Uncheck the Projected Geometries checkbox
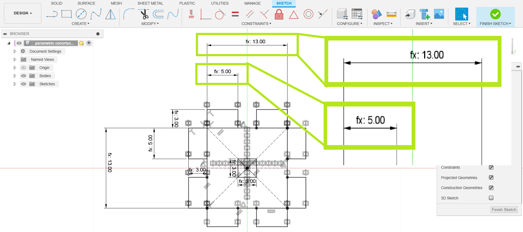Viewport: 523px width, 232px height. (491, 178)
